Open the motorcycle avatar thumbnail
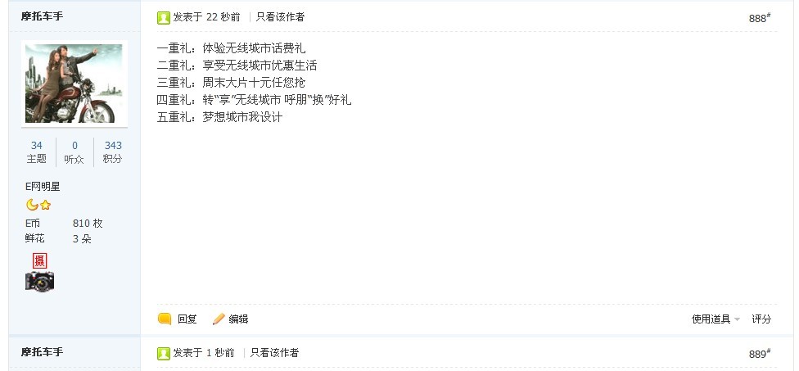This screenshot has width=799, height=371. point(74,84)
